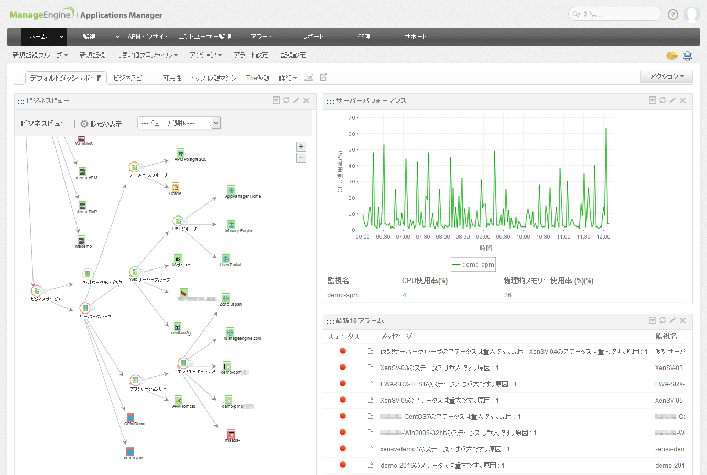
Task: Open the ビューの選択 dropdown
Action: pos(179,123)
